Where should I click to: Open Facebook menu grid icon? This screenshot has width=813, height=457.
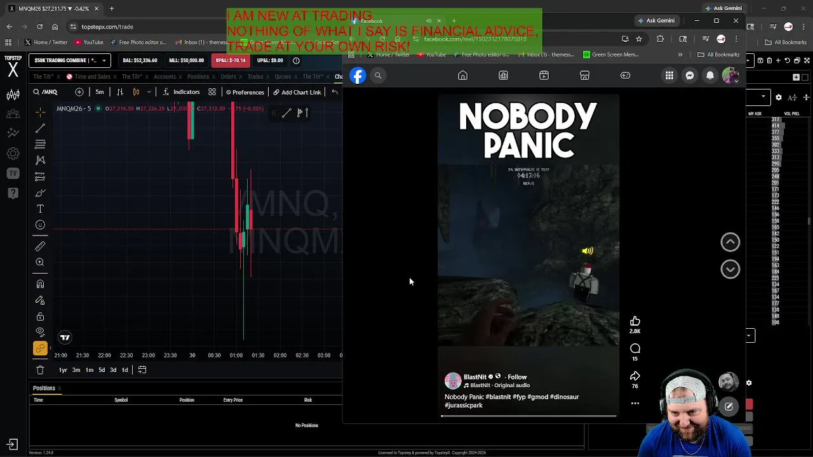coord(669,76)
